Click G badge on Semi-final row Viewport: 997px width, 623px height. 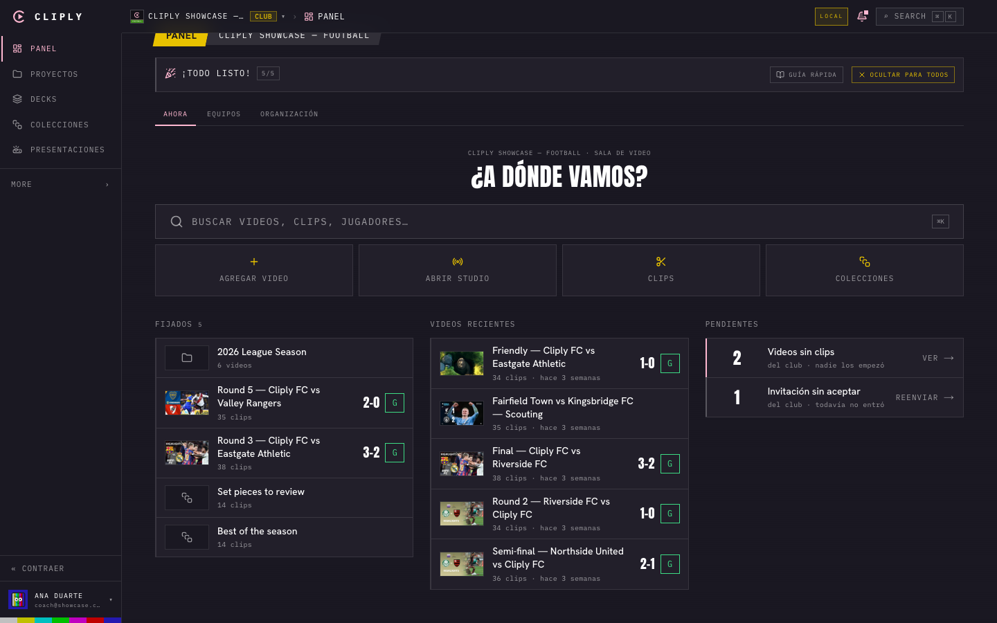pos(670,564)
